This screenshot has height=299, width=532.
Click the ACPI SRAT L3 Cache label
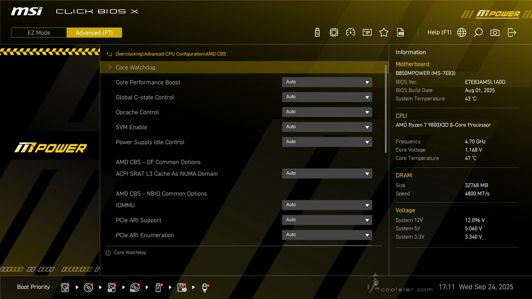point(167,174)
